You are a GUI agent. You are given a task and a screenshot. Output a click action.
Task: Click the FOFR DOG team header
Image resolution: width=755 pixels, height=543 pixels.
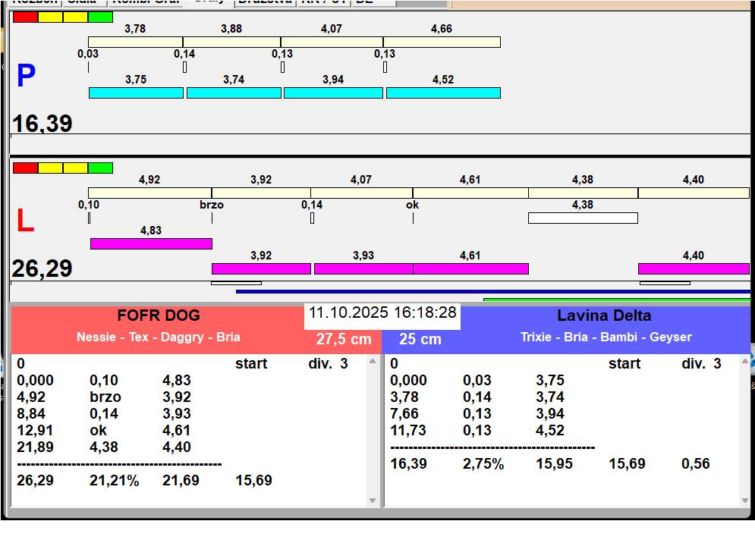coord(159,316)
